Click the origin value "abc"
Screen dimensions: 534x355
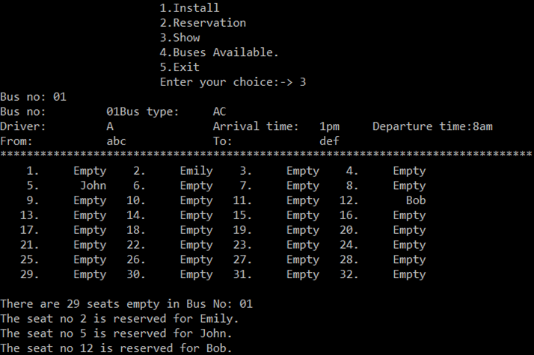[x=117, y=141]
